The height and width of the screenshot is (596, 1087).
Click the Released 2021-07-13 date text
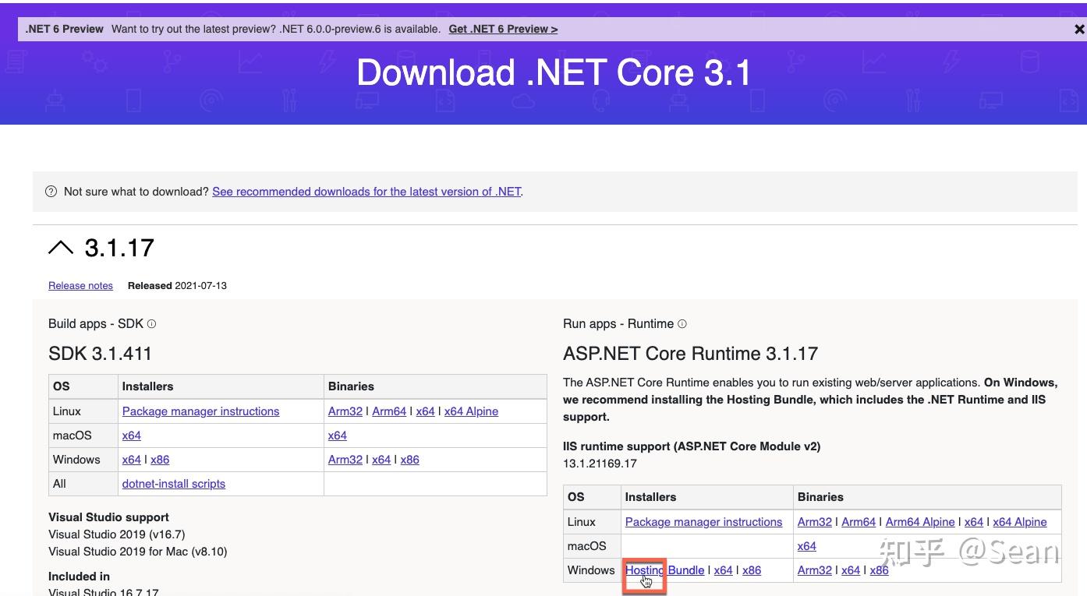(177, 286)
